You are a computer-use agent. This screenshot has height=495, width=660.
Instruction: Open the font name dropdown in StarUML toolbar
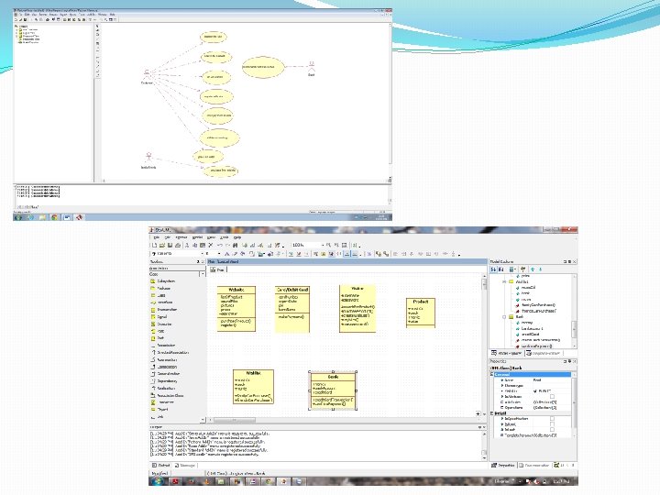tap(202, 254)
